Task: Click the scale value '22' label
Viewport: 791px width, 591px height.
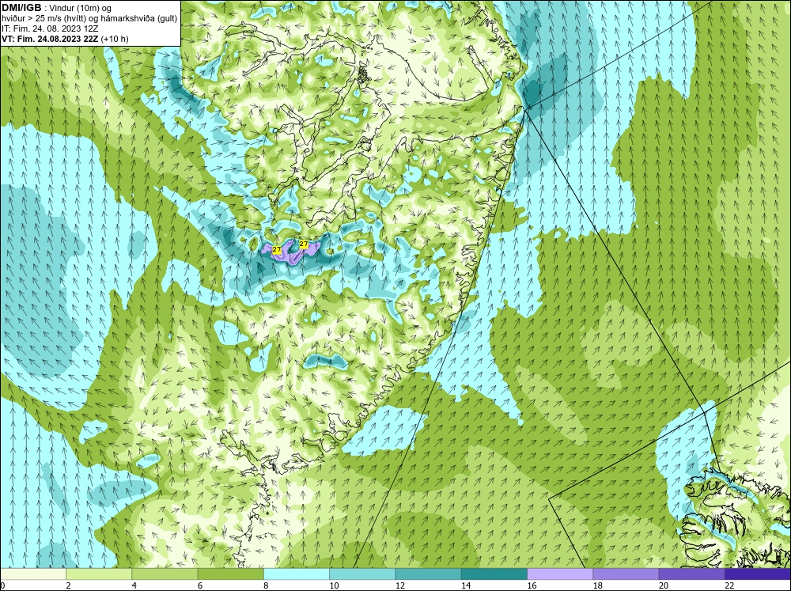Action: point(730,585)
